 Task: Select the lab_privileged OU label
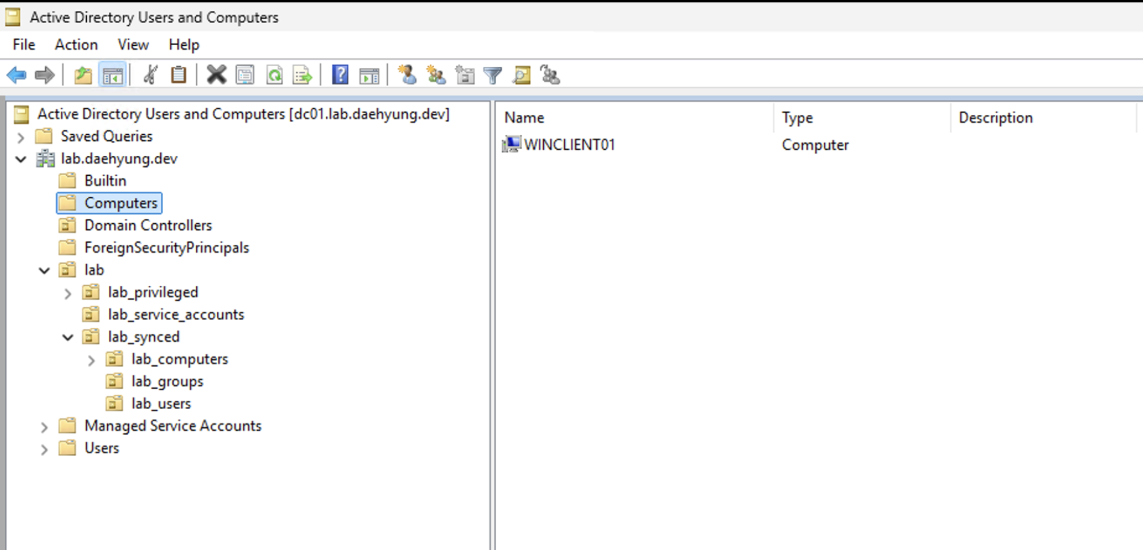coord(153,292)
